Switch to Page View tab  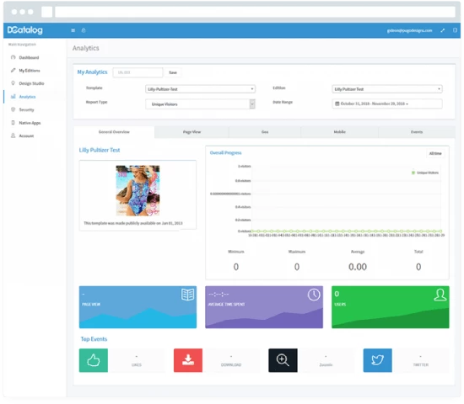(x=192, y=132)
